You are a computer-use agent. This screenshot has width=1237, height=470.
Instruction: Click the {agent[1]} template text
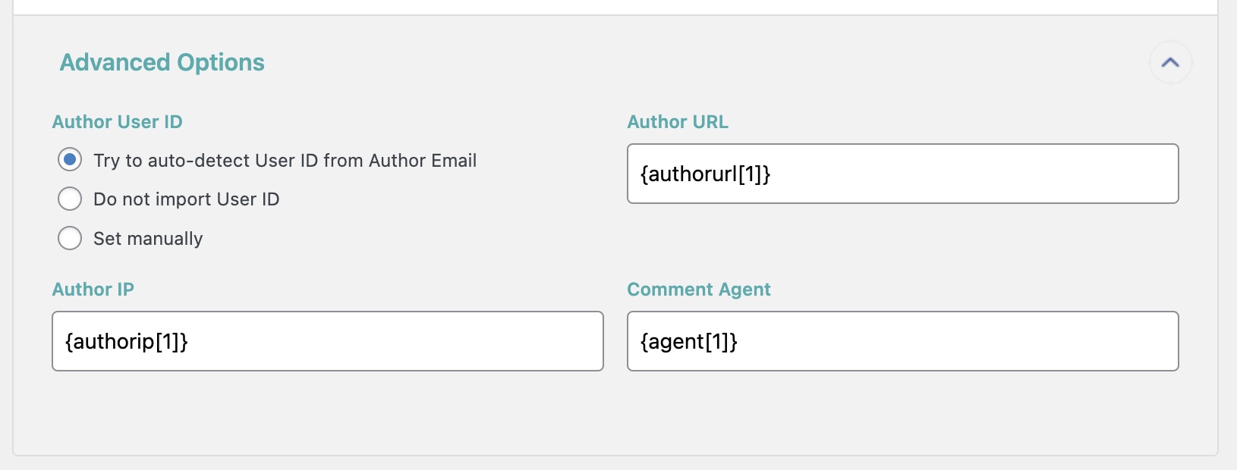[688, 342]
